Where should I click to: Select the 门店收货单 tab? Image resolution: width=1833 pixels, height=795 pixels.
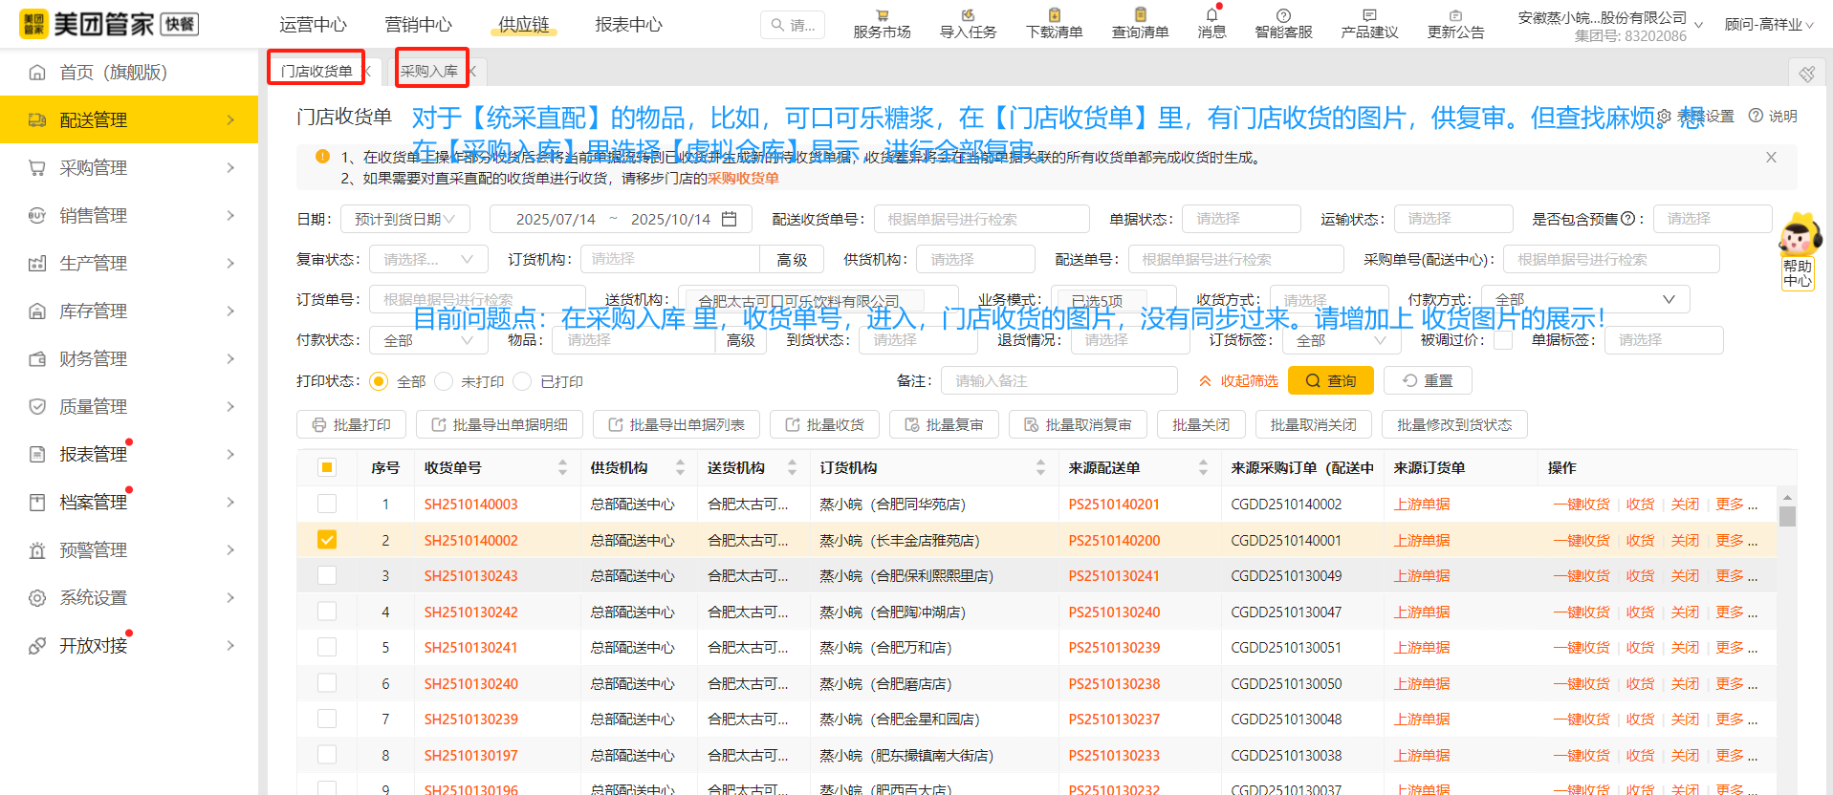[316, 71]
